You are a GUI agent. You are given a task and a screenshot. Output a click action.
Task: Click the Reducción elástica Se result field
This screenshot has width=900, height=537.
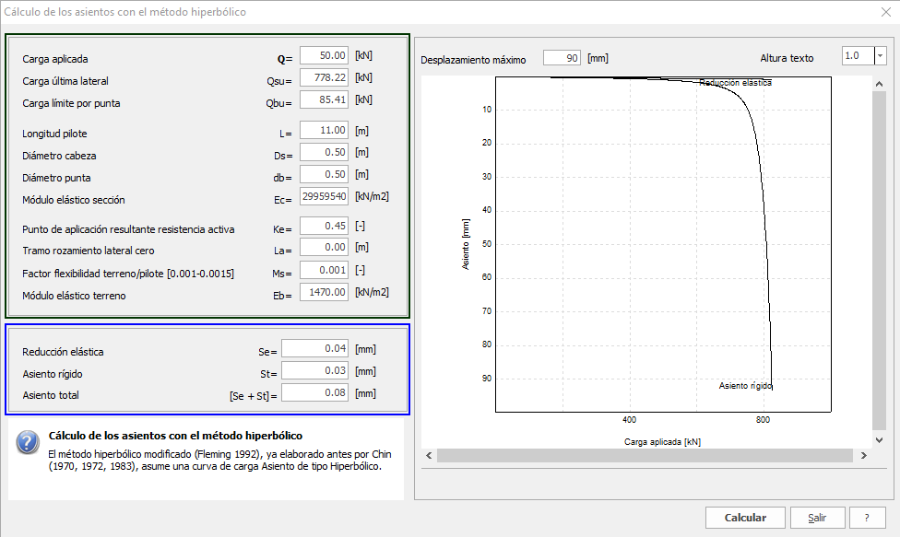pyautogui.click(x=314, y=348)
